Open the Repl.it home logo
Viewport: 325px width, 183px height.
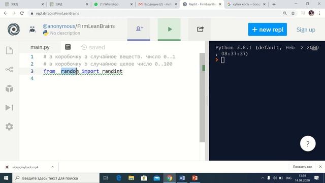(14, 29)
